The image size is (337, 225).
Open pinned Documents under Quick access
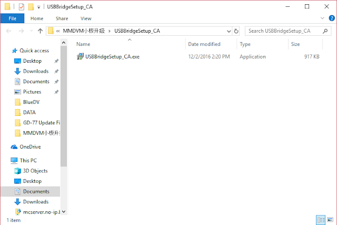coord(36,82)
